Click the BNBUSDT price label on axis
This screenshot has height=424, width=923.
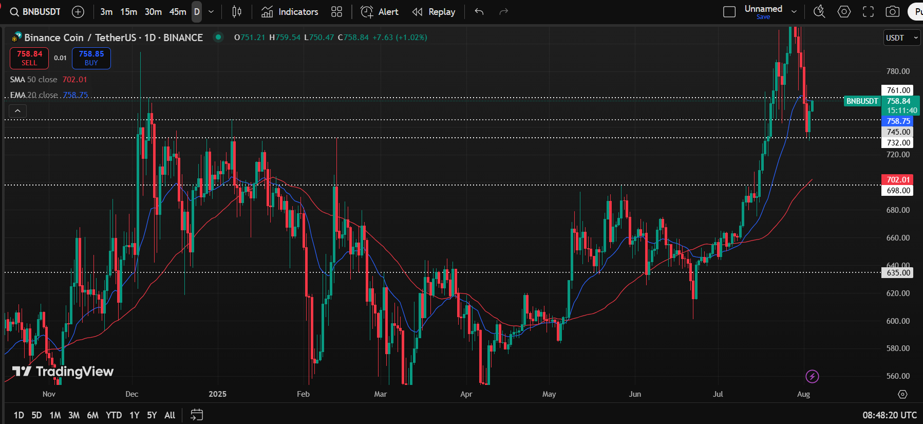862,101
